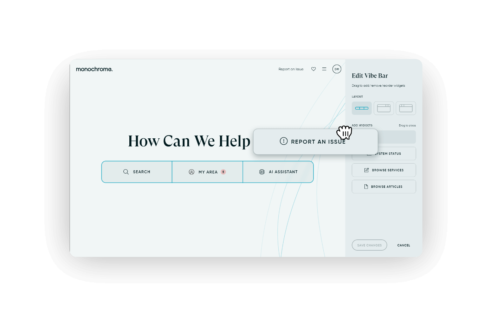Click the magnifier icon in Search

126,172
